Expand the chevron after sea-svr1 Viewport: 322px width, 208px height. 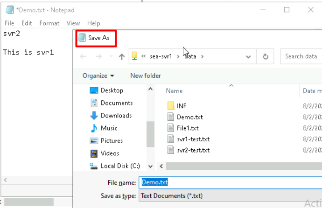tap(178, 56)
